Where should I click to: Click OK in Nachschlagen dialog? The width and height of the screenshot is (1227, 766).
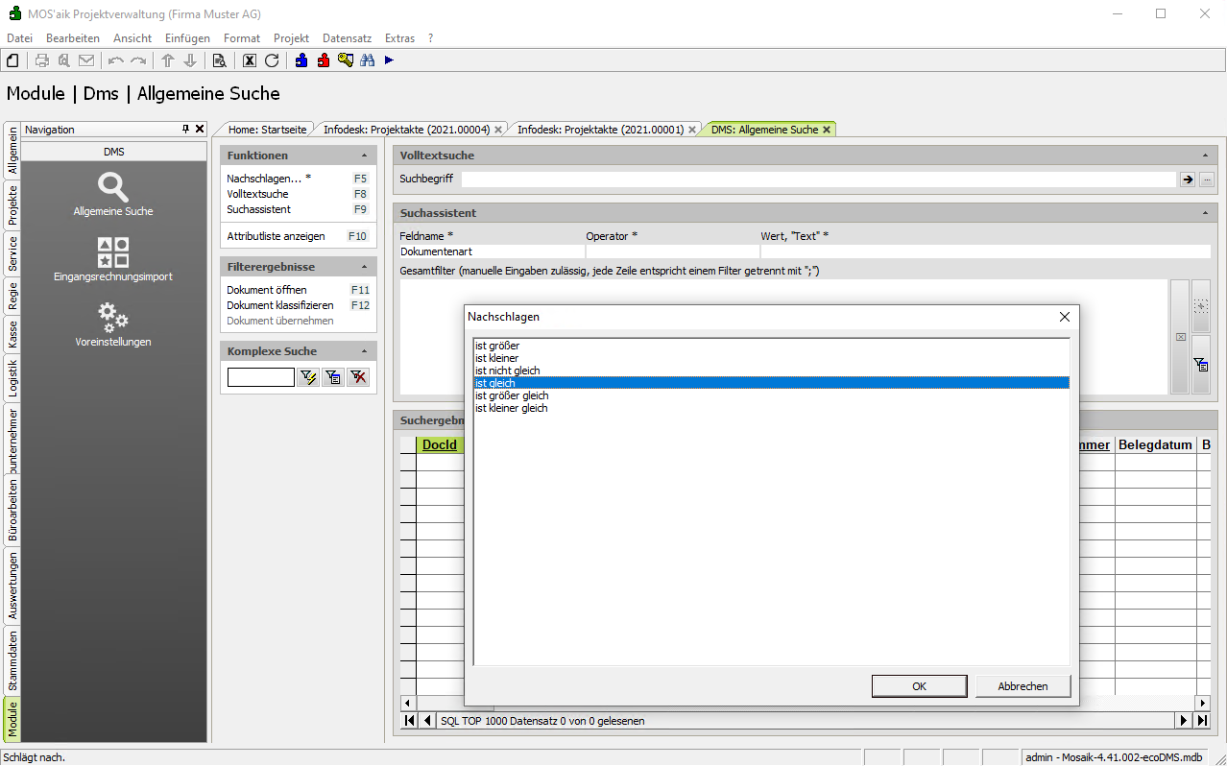click(919, 686)
